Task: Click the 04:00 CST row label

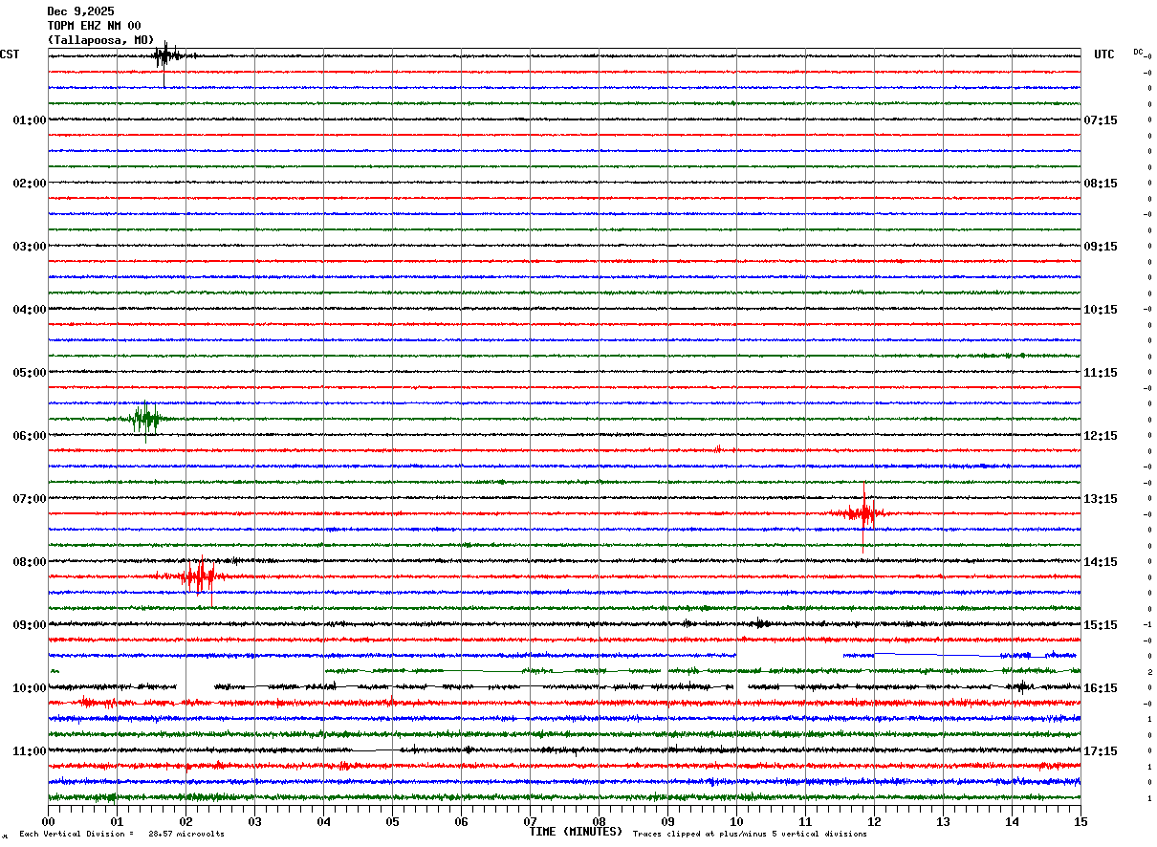Action: click(30, 310)
